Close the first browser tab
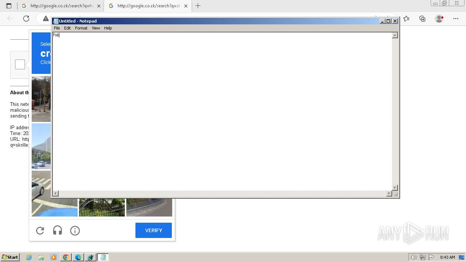 (99, 6)
